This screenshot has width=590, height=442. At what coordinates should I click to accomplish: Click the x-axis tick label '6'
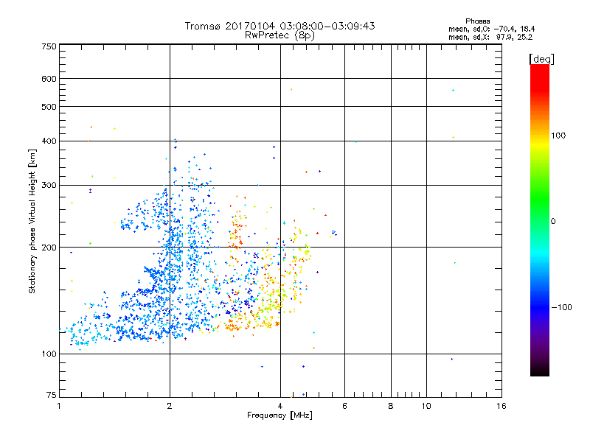344,406
